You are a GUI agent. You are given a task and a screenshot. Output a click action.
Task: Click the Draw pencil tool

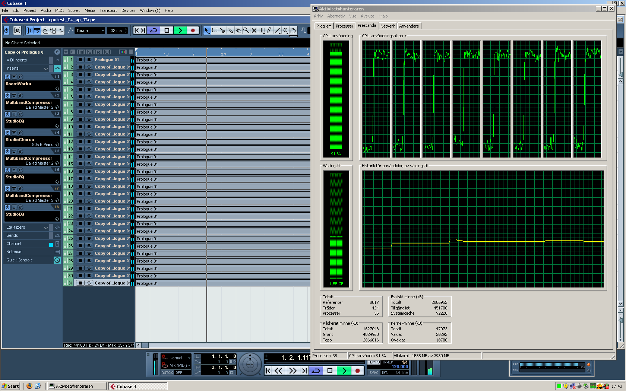(269, 31)
